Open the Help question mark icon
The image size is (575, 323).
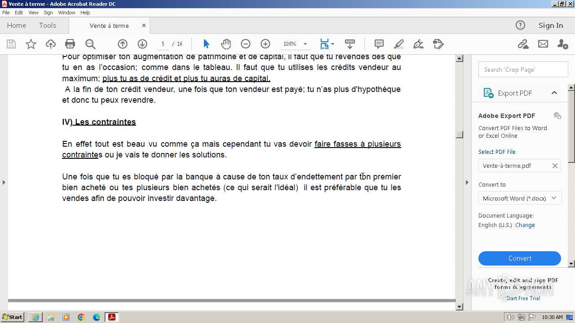pos(520,25)
